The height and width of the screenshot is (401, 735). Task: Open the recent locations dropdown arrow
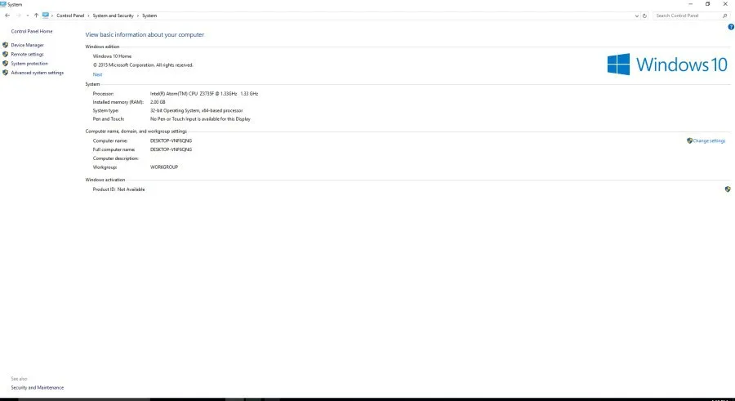(28, 16)
